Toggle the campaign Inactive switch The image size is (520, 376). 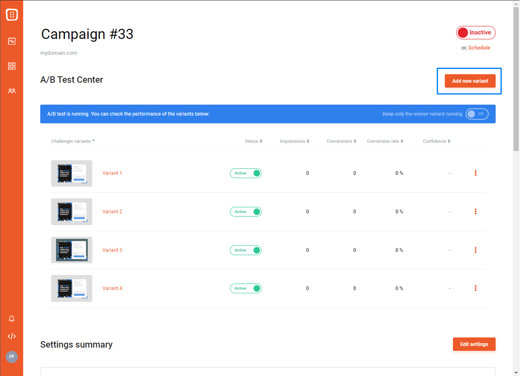coord(476,33)
